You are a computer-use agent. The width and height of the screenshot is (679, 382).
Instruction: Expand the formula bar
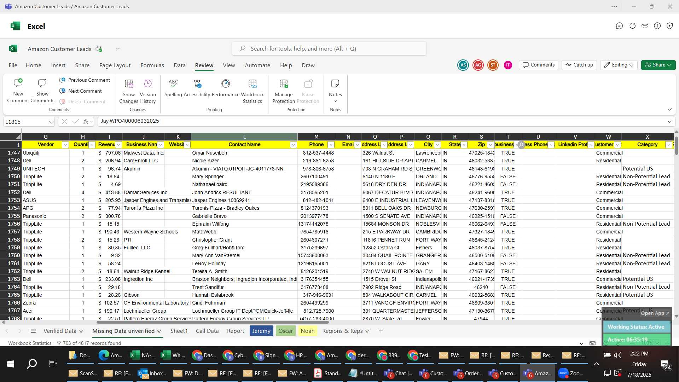click(x=669, y=122)
